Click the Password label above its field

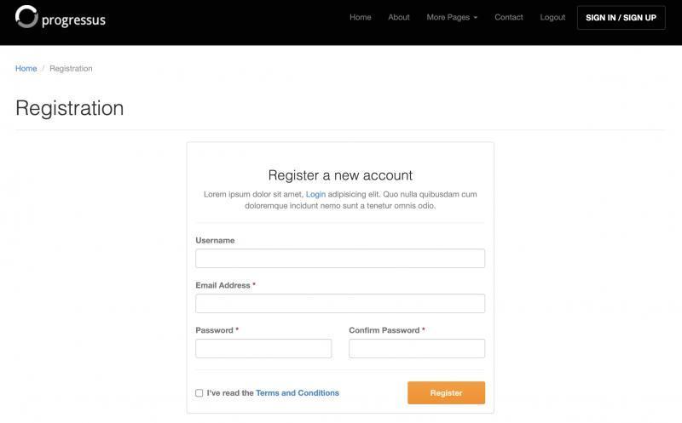[x=214, y=330]
